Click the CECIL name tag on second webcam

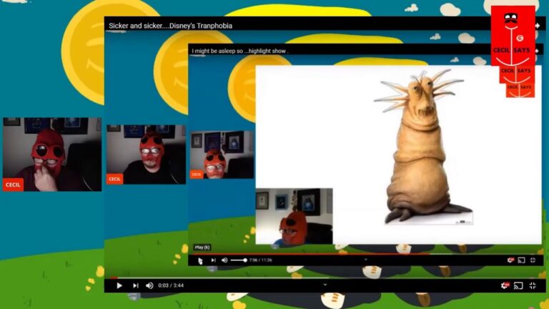pyautogui.click(x=114, y=179)
